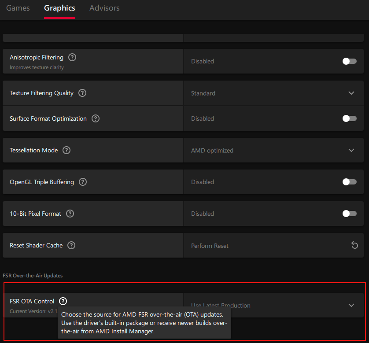The height and width of the screenshot is (343, 369).
Task: Open the Advisors tab
Action: [104, 8]
